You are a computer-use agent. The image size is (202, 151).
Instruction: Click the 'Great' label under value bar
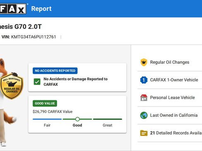coord(108,125)
